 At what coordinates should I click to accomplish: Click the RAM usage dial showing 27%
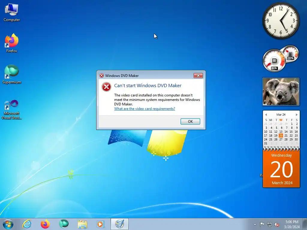click(291, 53)
